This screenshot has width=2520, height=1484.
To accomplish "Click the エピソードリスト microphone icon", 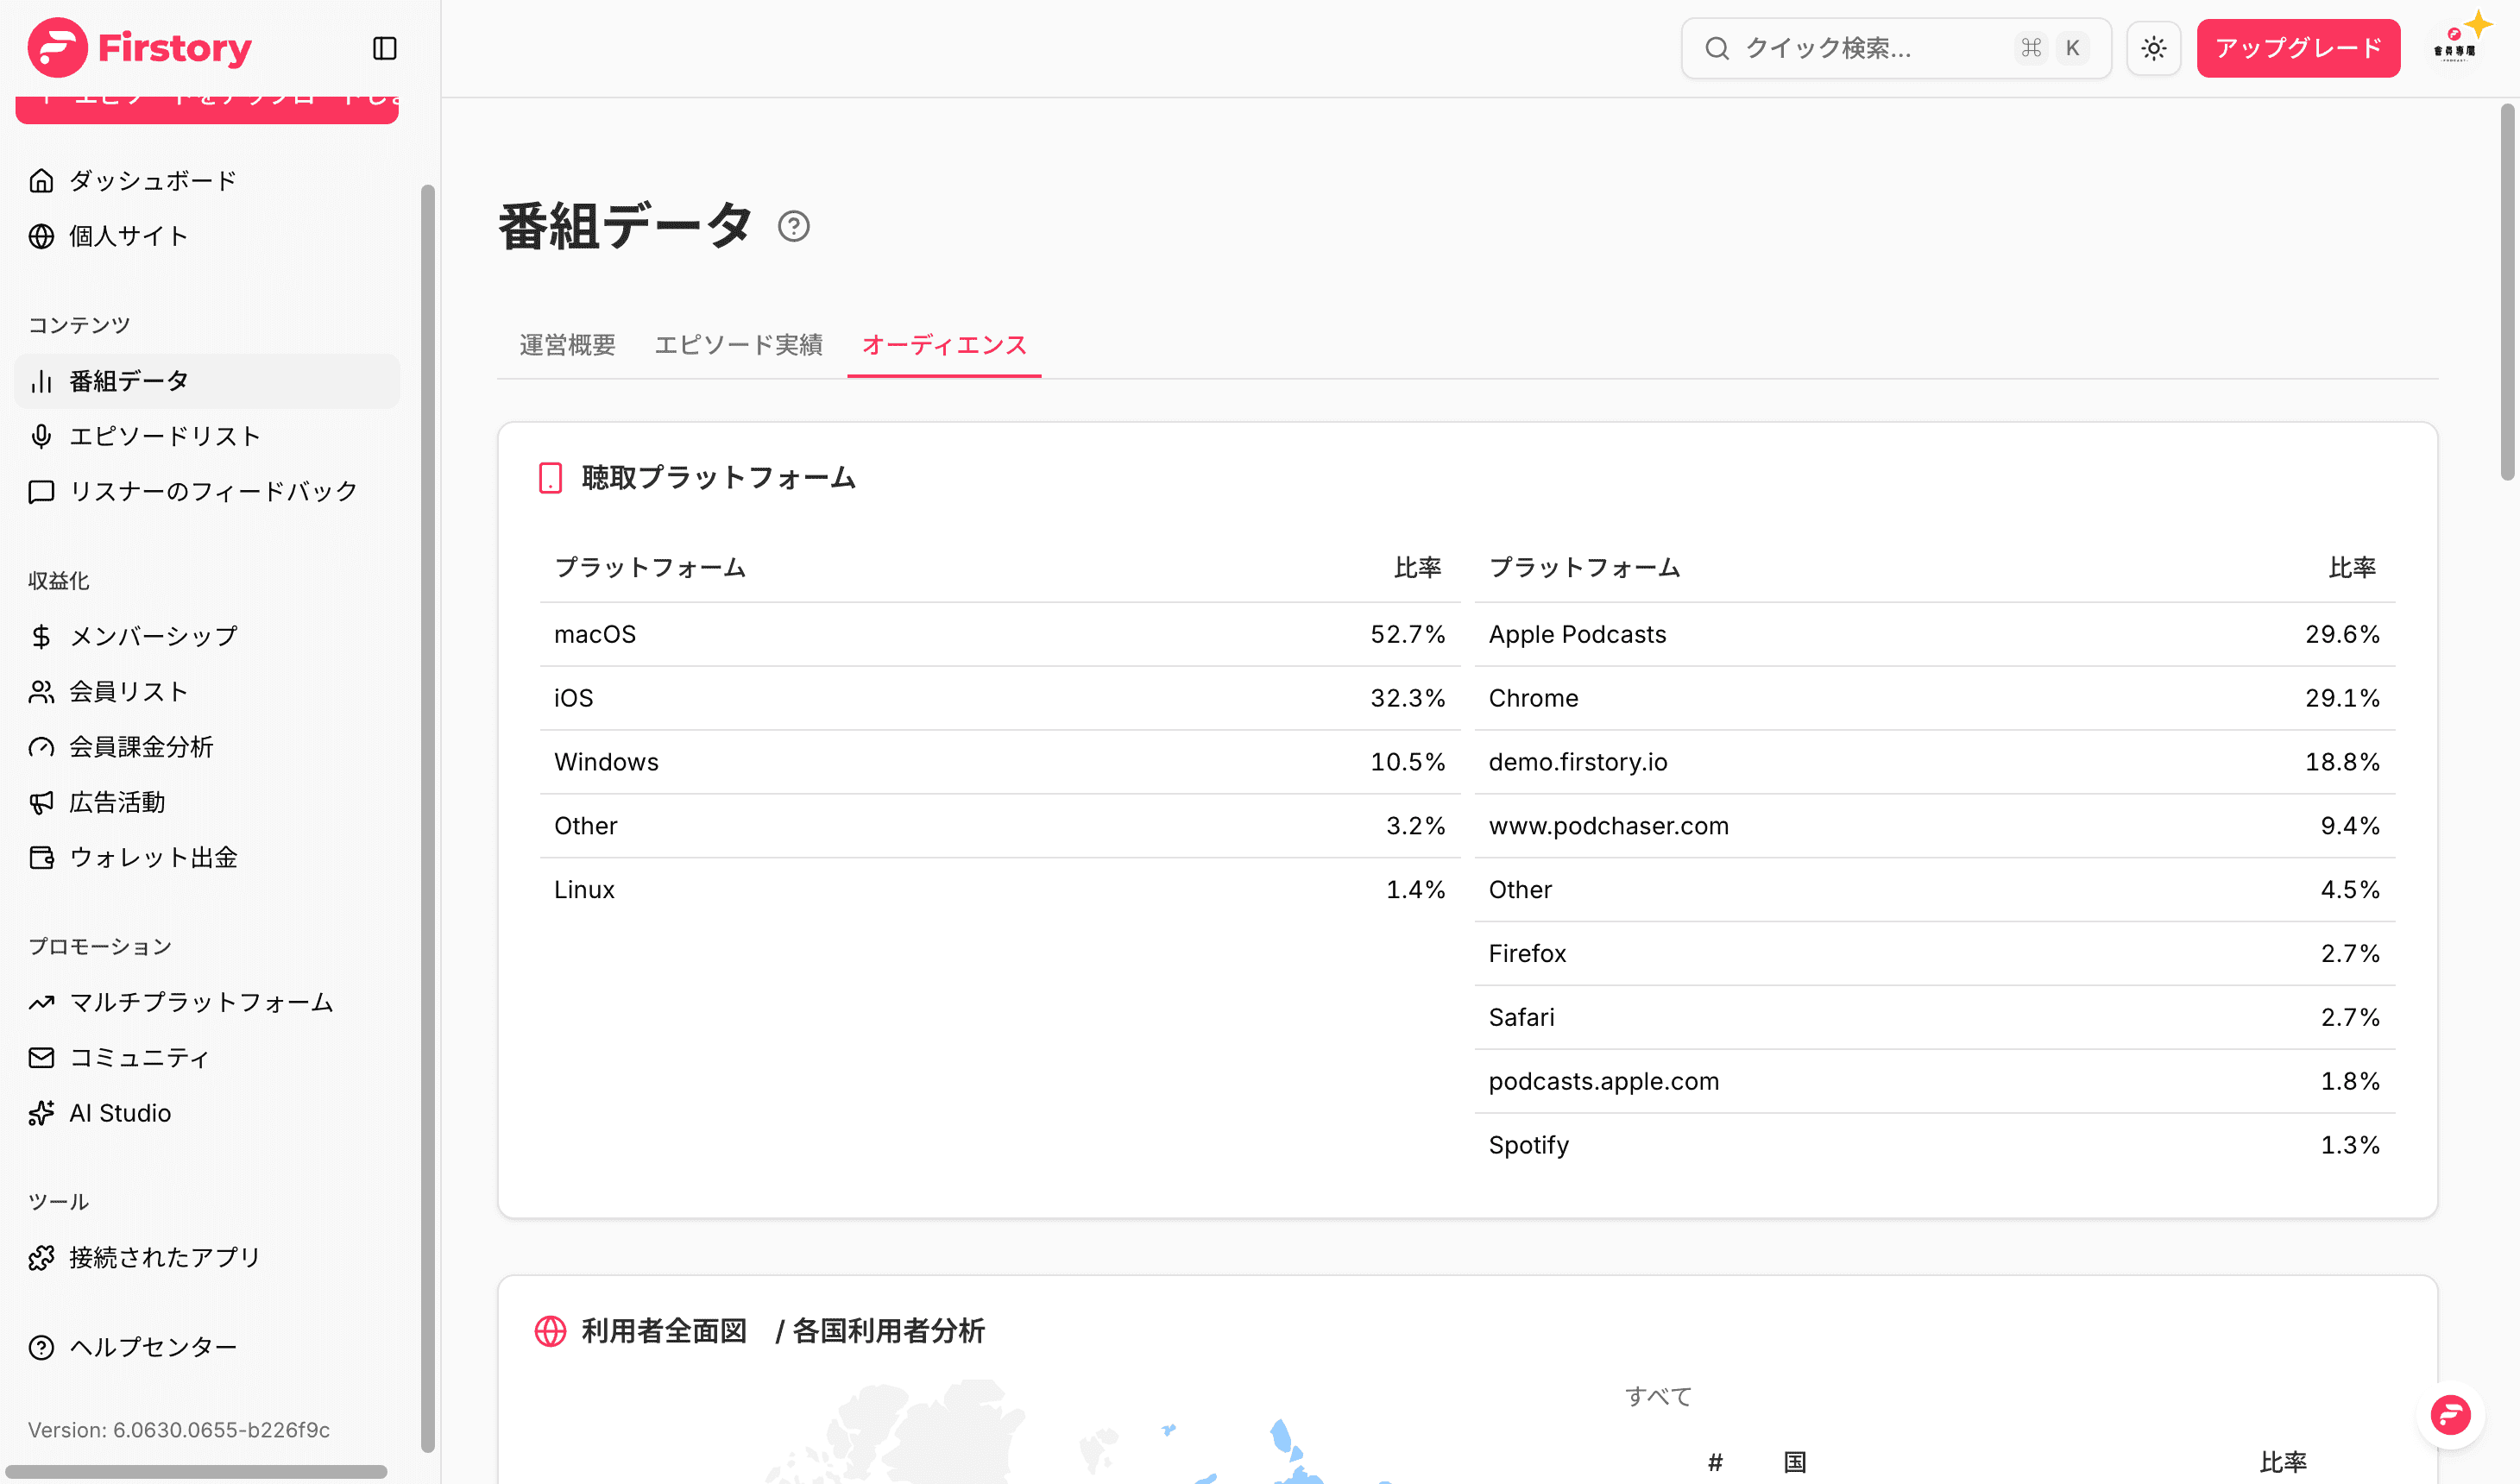I will [x=41, y=436].
